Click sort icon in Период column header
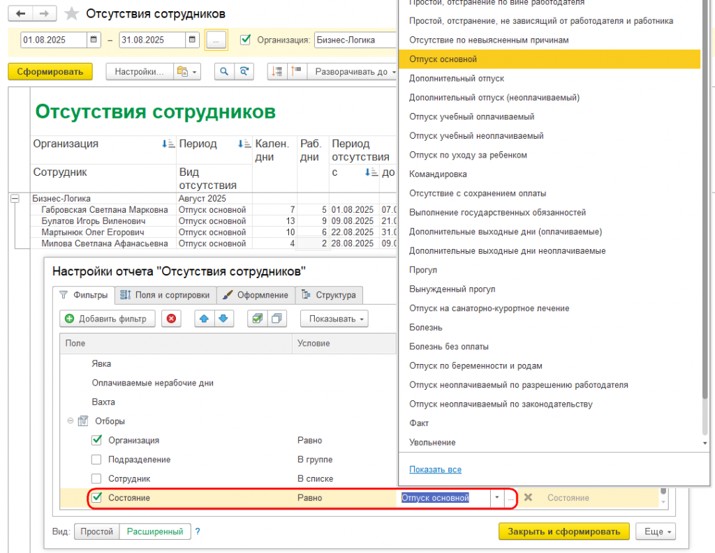The height and width of the screenshot is (553, 715). tap(244, 144)
